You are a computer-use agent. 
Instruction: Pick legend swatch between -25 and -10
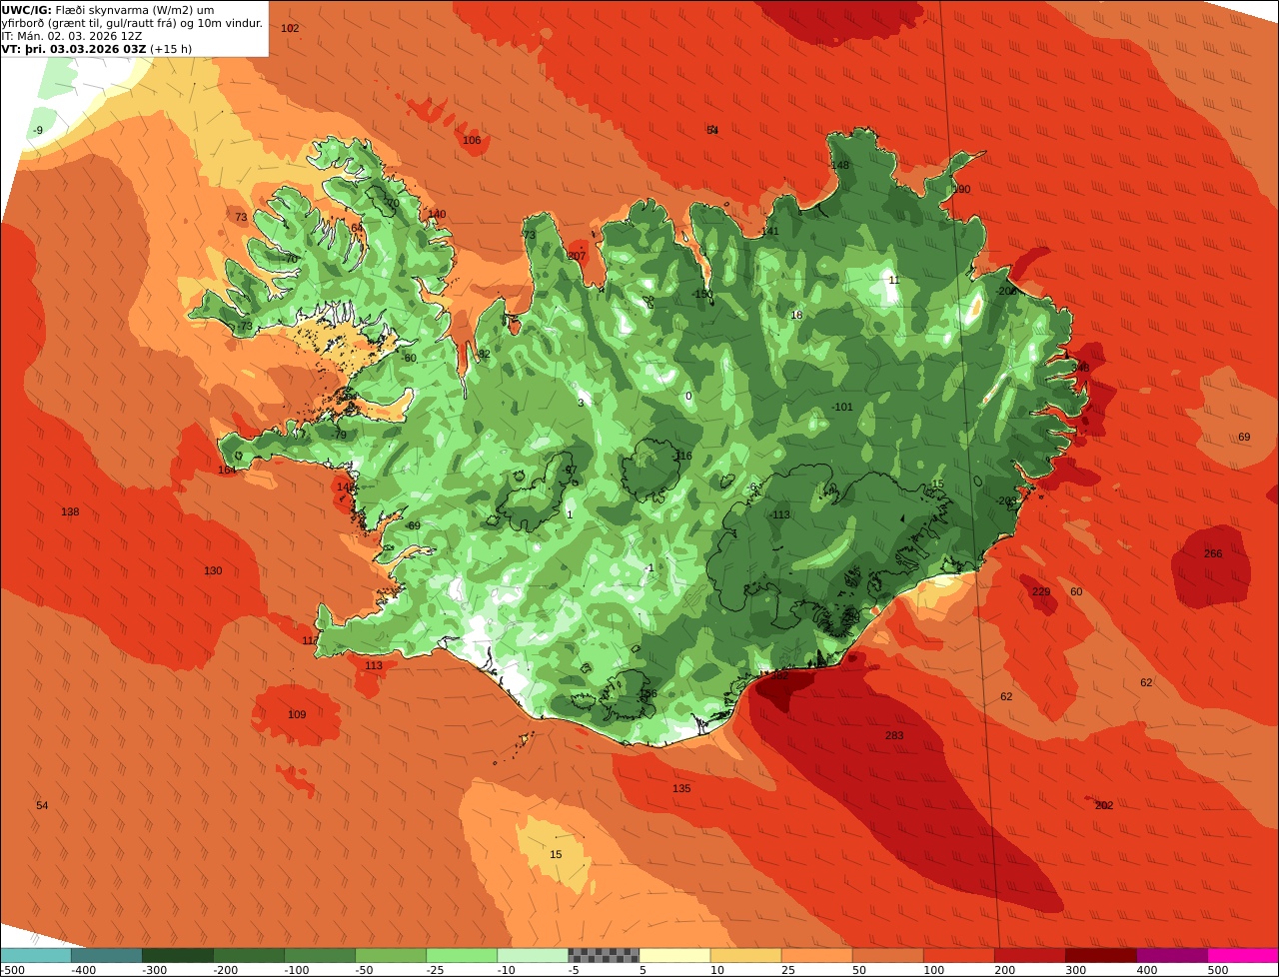pos(461,955)
